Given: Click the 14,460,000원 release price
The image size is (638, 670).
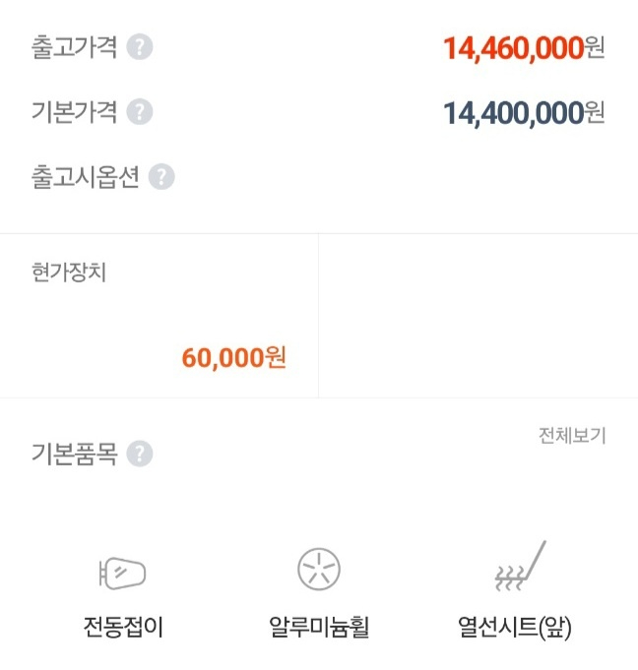Looking at the screenshot, I should pos(524,48).
